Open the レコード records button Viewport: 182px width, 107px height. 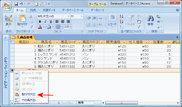pyautogui.click(x=112, y=21)
